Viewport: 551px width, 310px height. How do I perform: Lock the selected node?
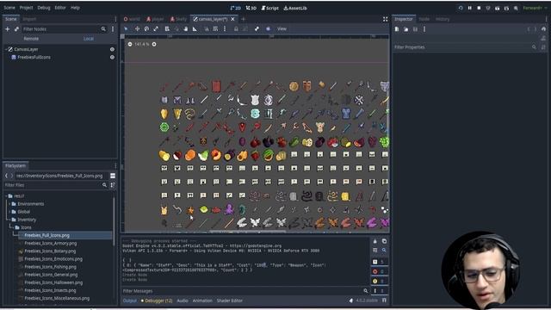pyautogui.click(x=236, y=29)
